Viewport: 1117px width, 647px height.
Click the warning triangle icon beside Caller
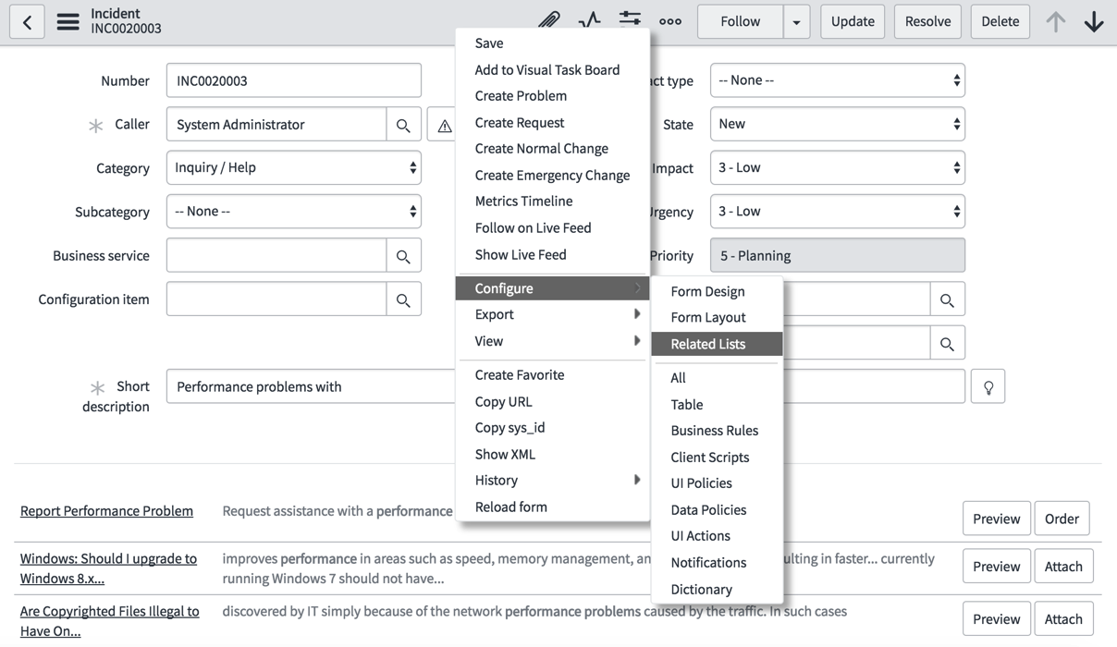click(x=444, y=125)
